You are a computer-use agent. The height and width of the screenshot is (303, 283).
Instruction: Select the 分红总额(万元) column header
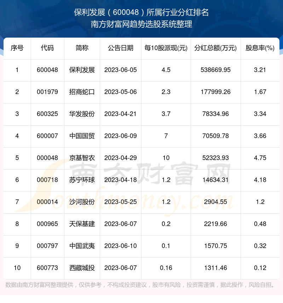(x=215, y=48)
